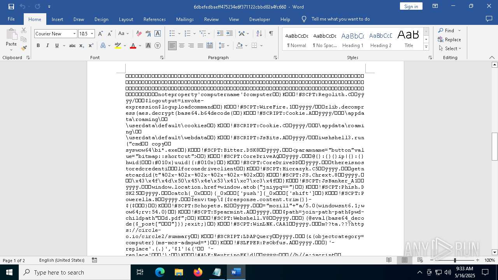Save the document with the floppy icon

[11, 7]
